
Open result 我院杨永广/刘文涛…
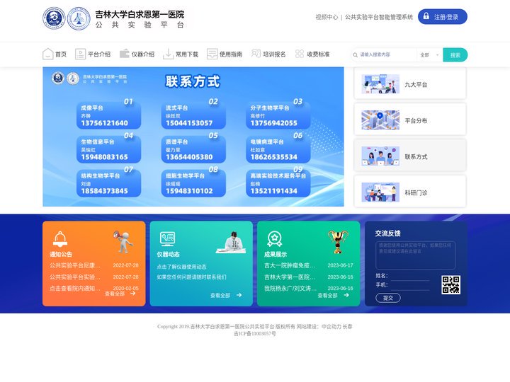coord(290,288)
